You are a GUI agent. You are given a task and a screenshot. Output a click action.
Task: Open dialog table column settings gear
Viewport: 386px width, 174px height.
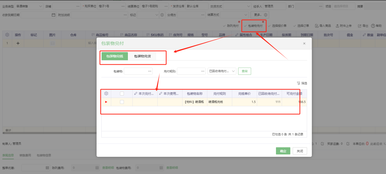[x=106, y=93]
